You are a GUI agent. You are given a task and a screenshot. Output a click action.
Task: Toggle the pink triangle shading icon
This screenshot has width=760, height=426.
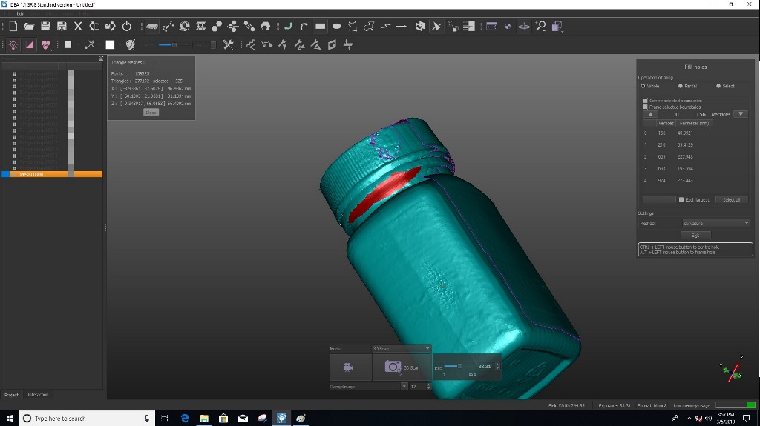(30, 45)
